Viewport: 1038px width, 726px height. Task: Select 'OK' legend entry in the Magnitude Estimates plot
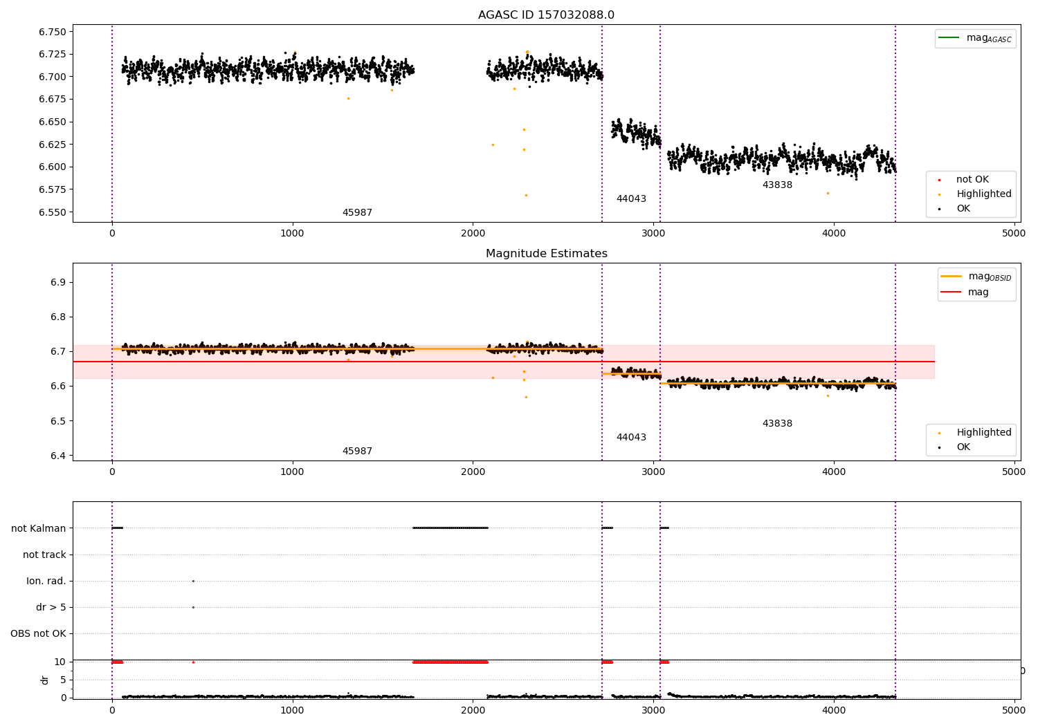coord(963,447)
